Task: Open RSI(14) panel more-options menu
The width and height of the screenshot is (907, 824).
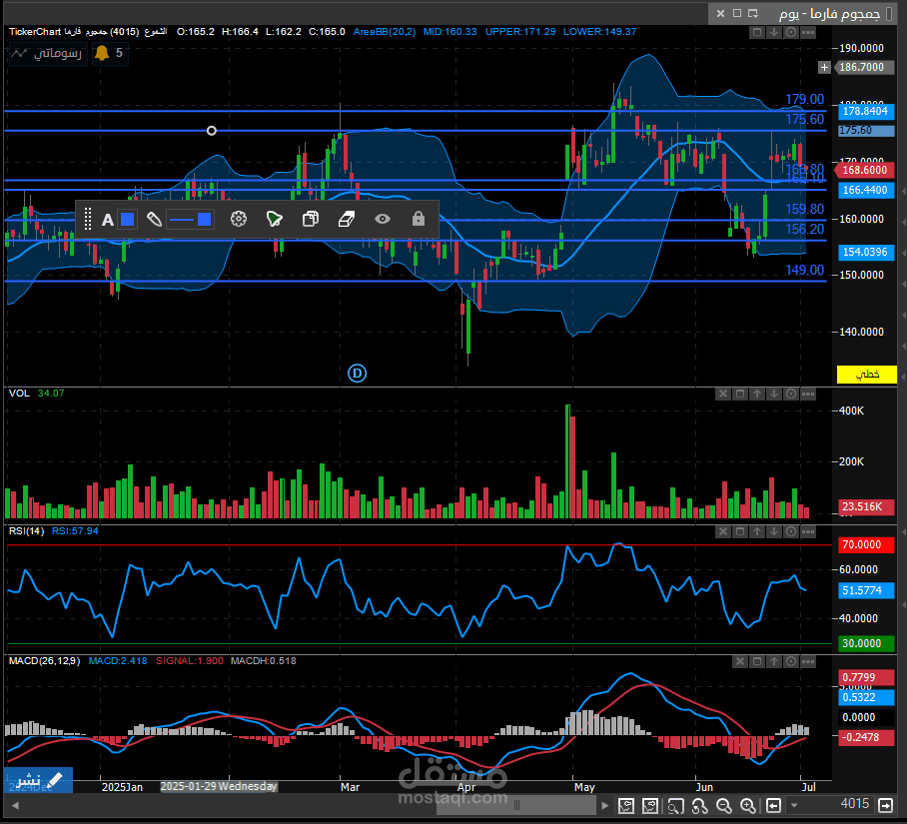Action: (x=808, y=531)
